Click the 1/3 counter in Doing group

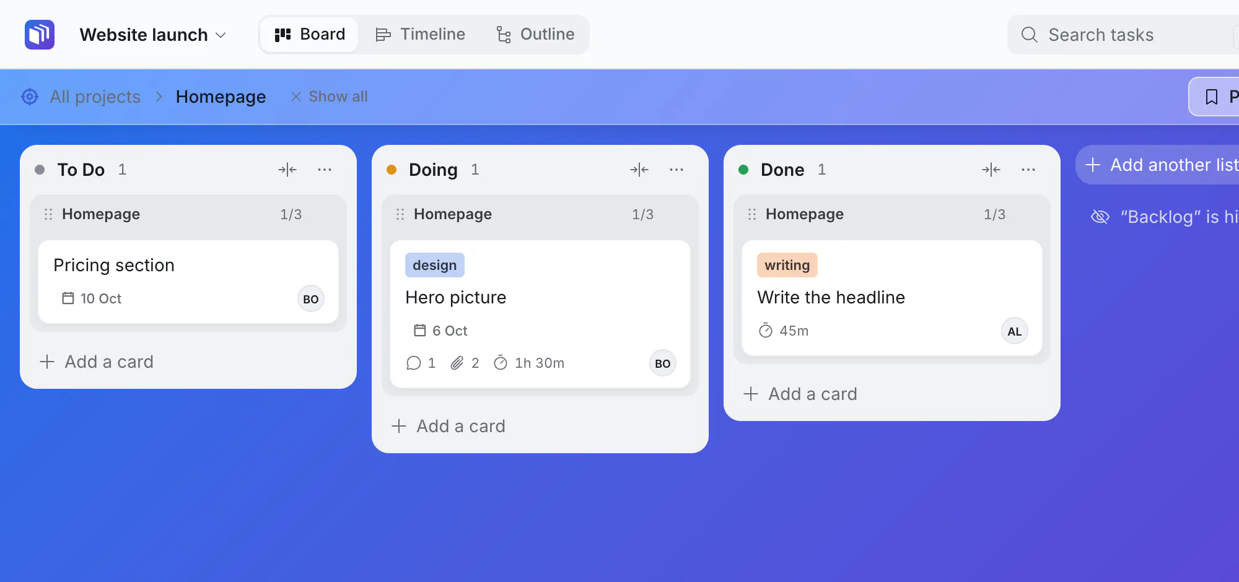pyautogui.click(x=643, y=214)
